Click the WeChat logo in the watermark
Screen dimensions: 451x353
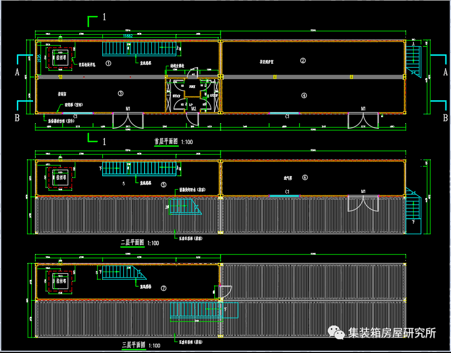click(335, 333)
